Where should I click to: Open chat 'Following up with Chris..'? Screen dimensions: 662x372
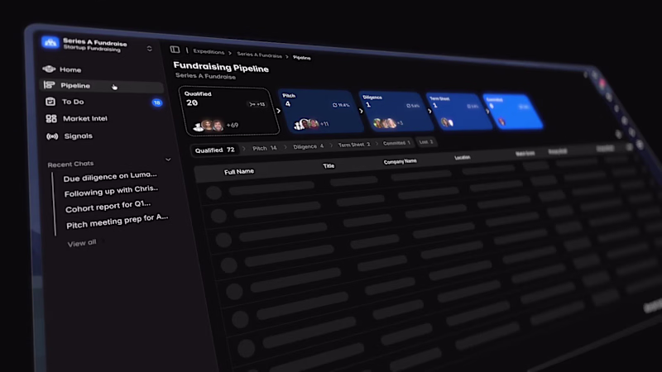[x=111, y=191]
